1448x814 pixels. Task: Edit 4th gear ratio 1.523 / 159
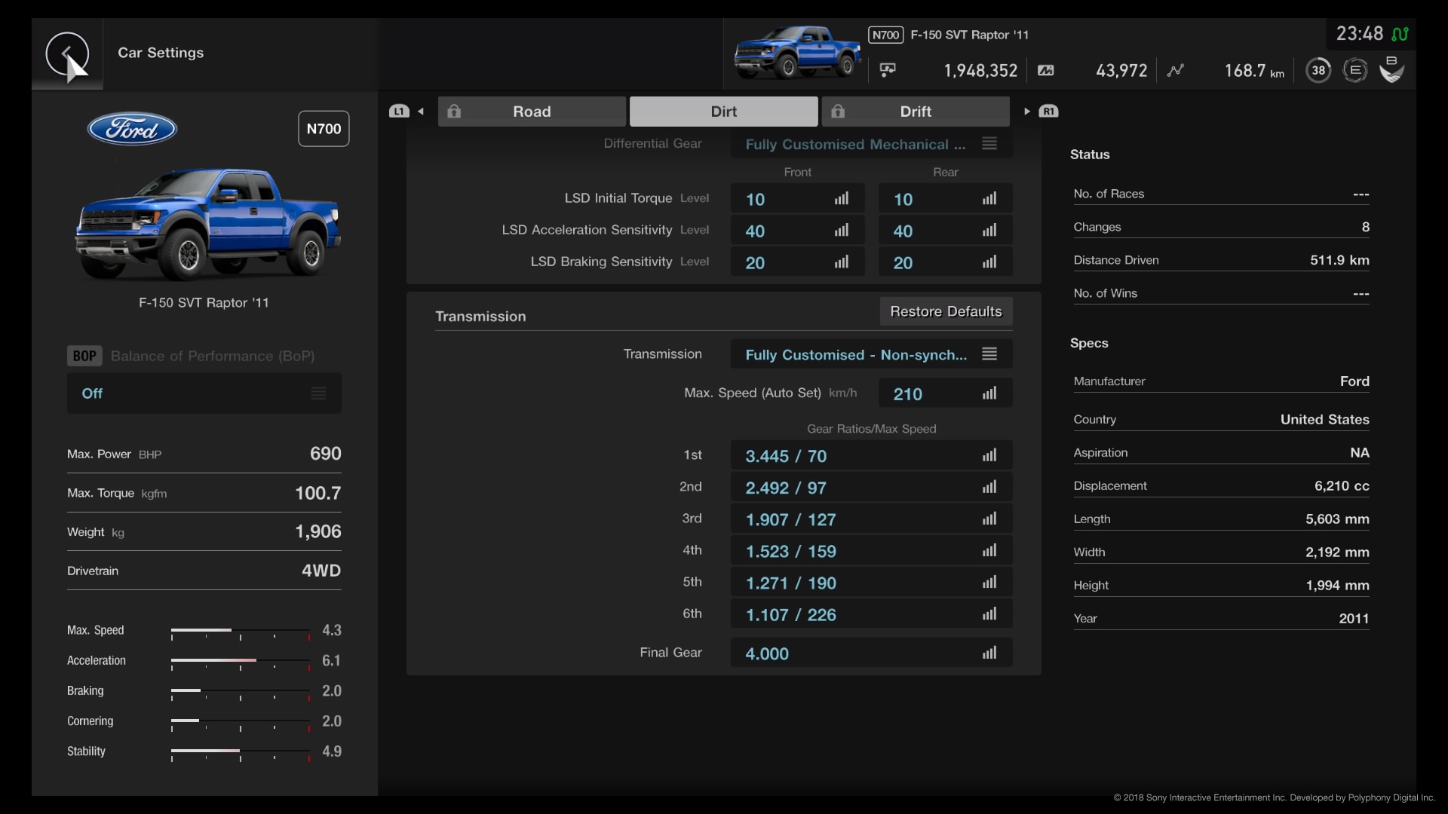[871, 550]
